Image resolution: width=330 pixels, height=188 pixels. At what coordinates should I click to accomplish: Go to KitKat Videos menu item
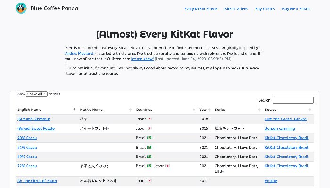[x=236, y=9]
